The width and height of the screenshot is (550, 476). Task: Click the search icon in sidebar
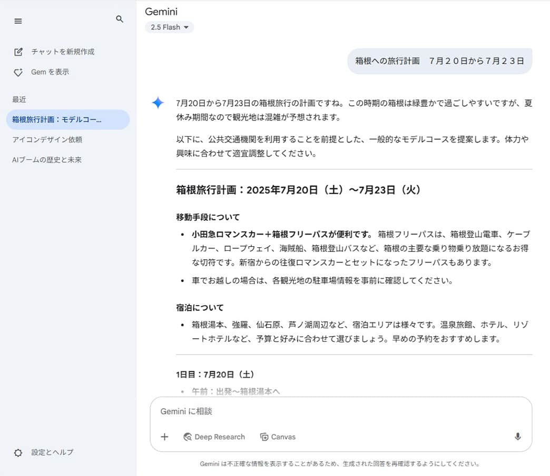120,19
